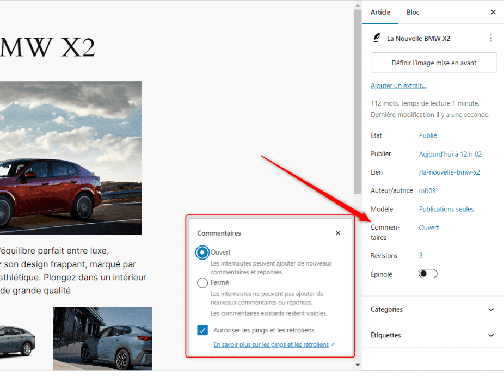
Task: Select the Ouvert comments radio option
Action: click(x=202, y=252)
